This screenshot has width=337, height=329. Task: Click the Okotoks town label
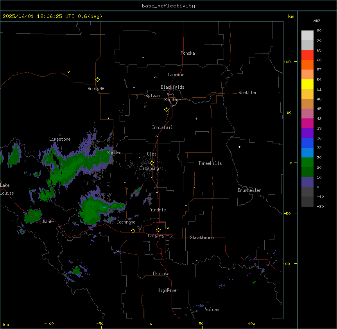(x=161, y=274)
